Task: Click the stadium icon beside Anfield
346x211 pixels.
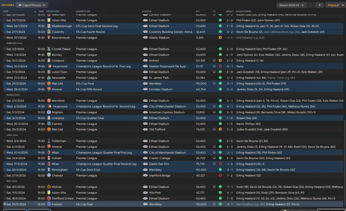Action: (145, 61)
